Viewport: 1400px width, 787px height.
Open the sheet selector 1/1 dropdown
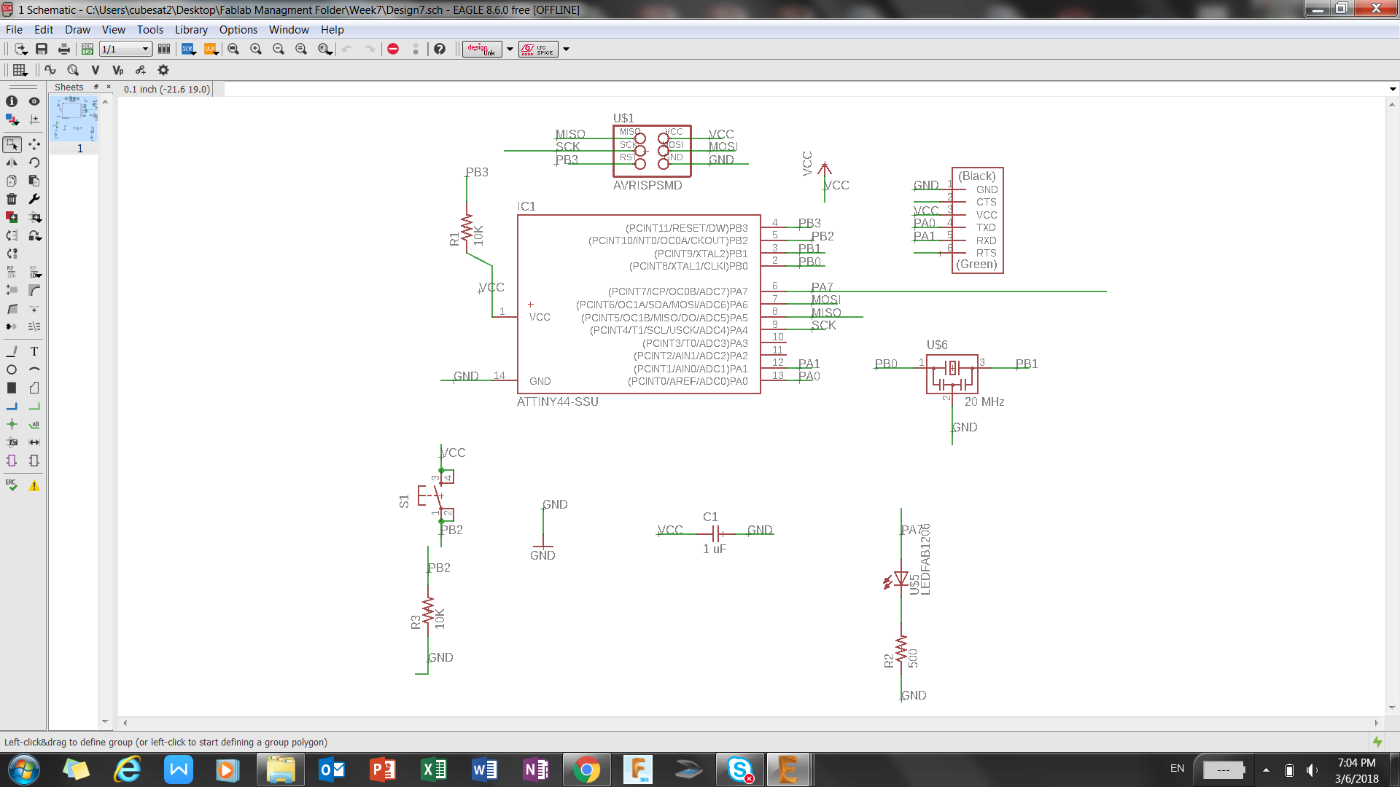pyautogui.click(x=125, y=49)
